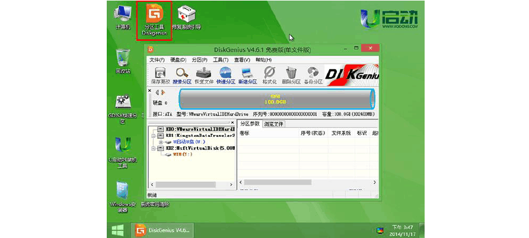Select the WIN(T:) partition
Screen dimensions: 529x238
click(x=183, y=154)
